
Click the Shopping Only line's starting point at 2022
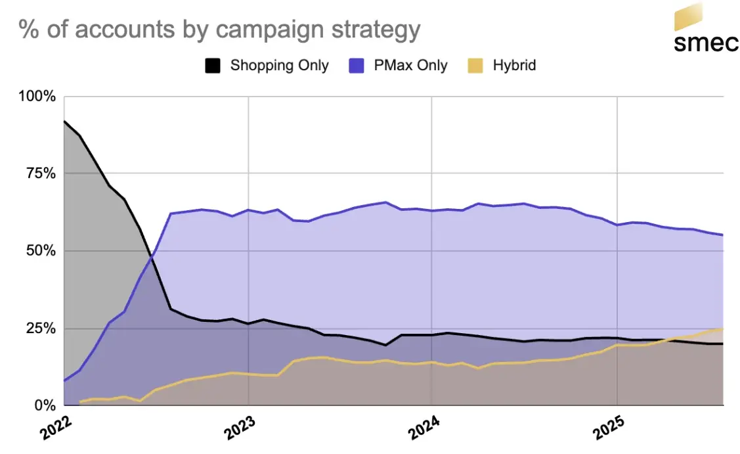[64, 122]
